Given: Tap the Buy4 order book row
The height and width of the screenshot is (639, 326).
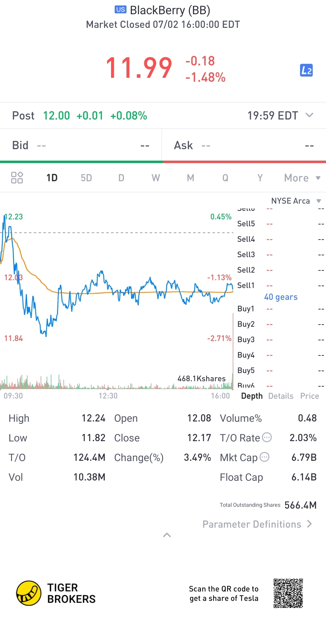Looking at the screenshot, I should pos(280,355).
